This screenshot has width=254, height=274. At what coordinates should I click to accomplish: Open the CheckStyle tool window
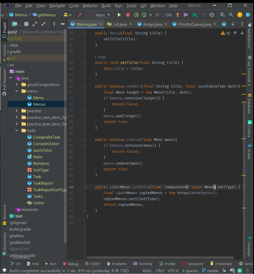click(x=221, y=264)
